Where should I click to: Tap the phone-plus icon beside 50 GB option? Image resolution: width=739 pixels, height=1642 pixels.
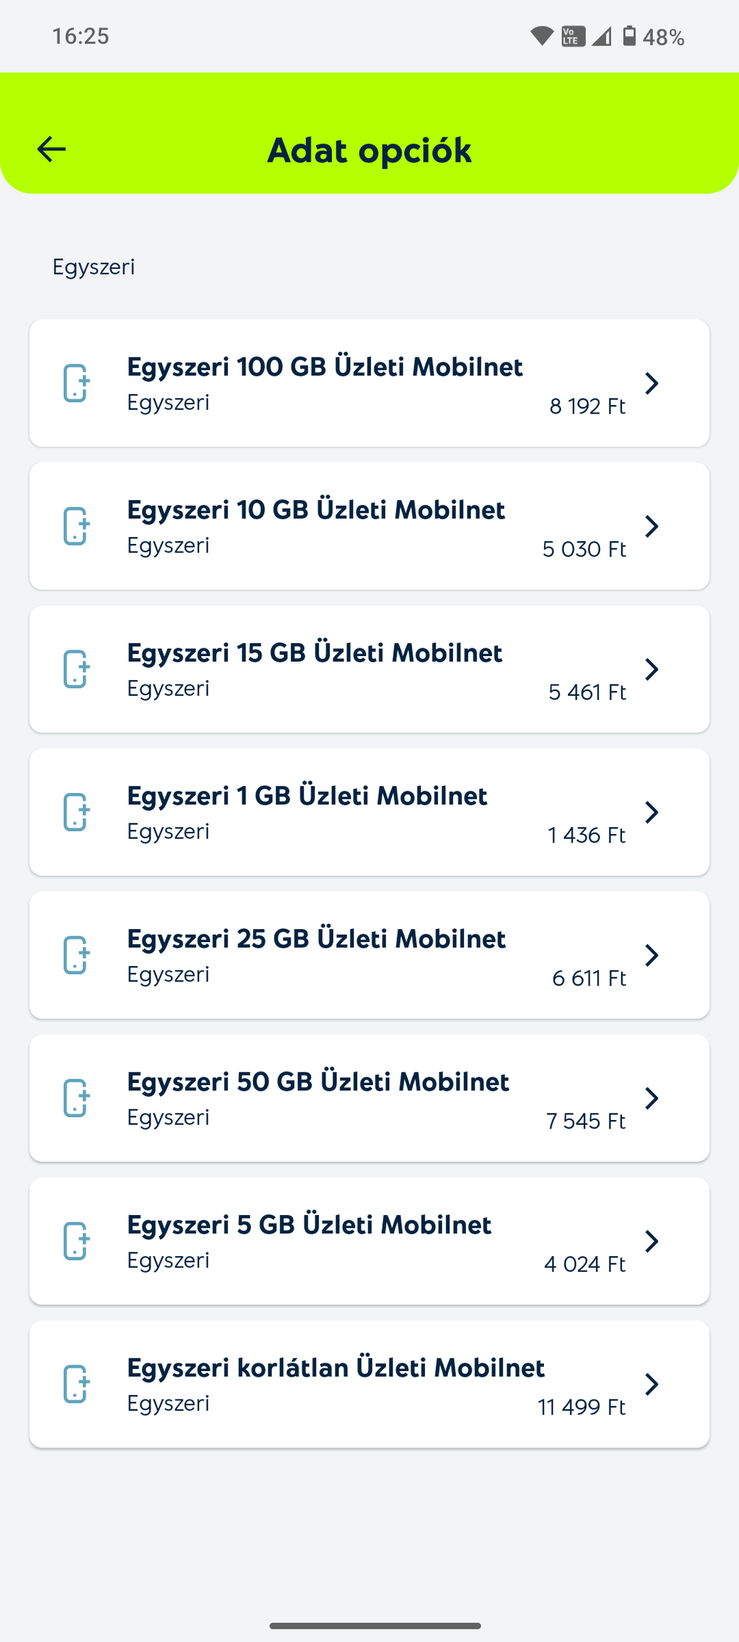(76, 1098)
